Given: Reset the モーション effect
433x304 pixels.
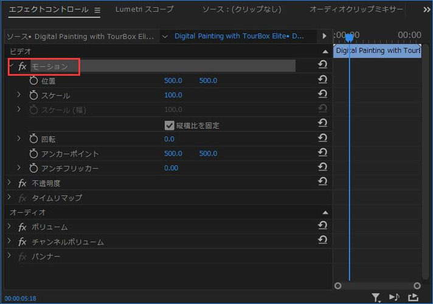Looking at the screenshot, I should pos(322,64).
